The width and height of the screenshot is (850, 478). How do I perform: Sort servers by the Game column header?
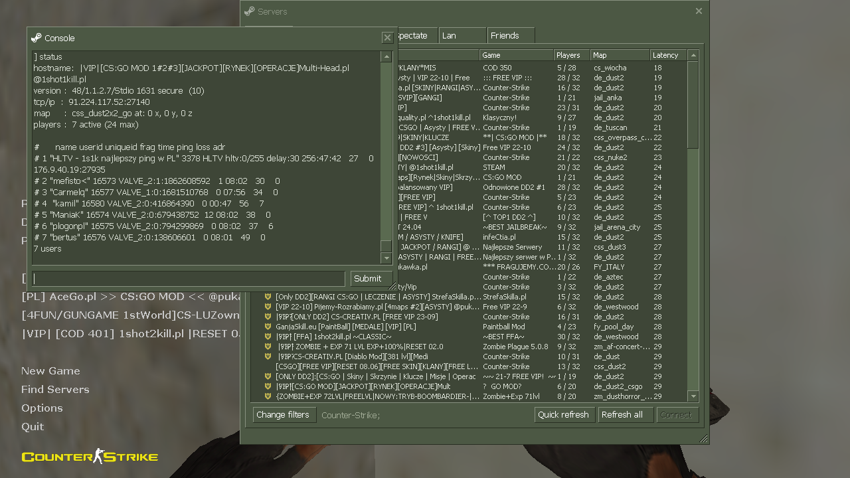pyautogui.click(x=515, y=55)
